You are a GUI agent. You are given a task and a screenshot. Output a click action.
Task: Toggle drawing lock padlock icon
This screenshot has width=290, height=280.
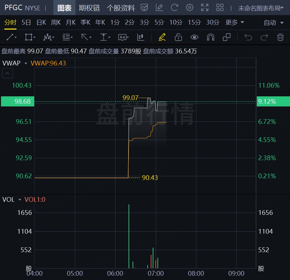click(178, 37)
